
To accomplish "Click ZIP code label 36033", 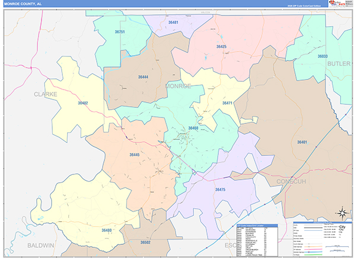I will [x=322, y=56].
